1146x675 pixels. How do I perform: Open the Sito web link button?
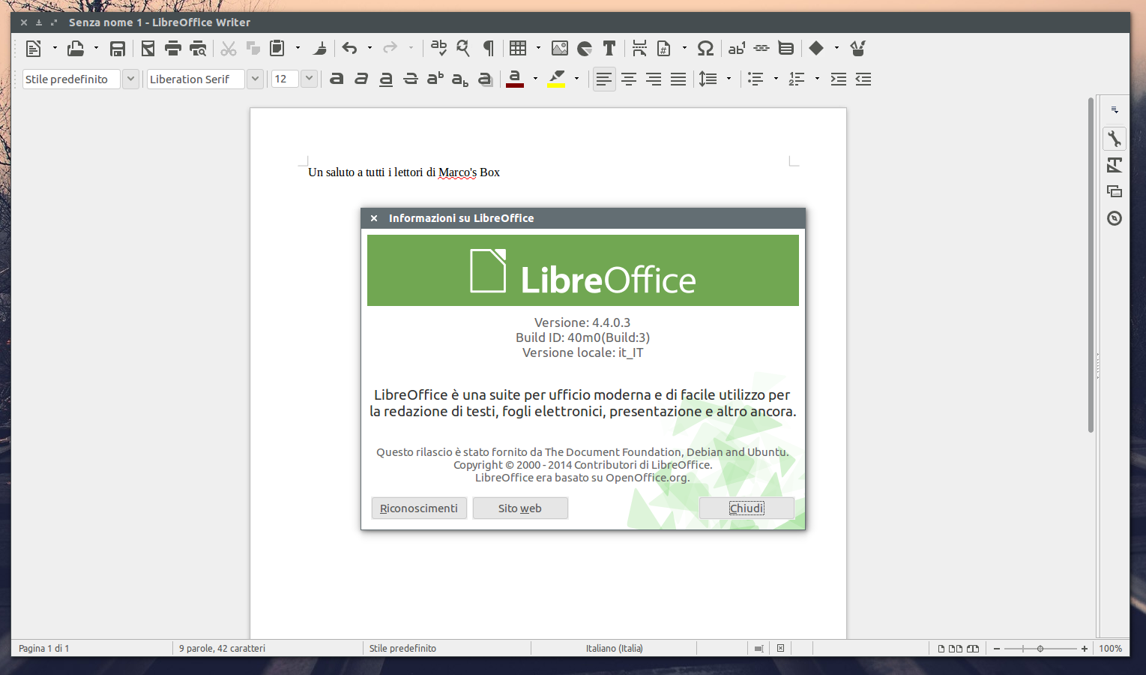coord(520,508)
